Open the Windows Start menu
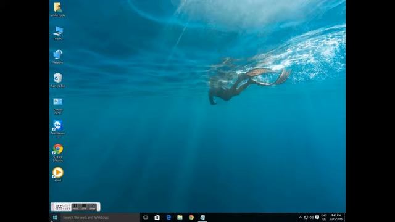 [x=55, y=218]
